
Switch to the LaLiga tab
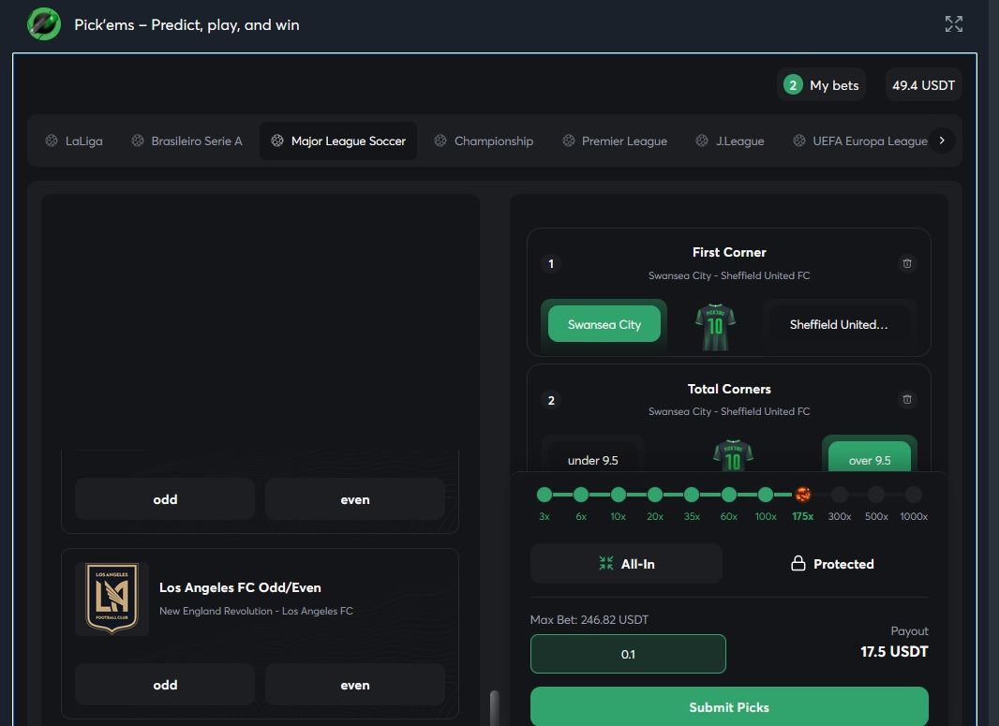(x=74, y=141)
